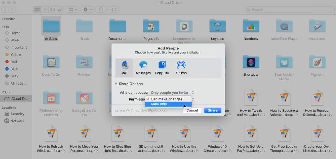
Task: Switch to column view
Action: pos(52,9)
